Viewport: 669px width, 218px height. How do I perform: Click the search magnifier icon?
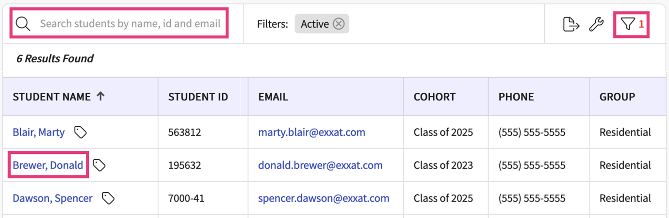pos(23,24)
